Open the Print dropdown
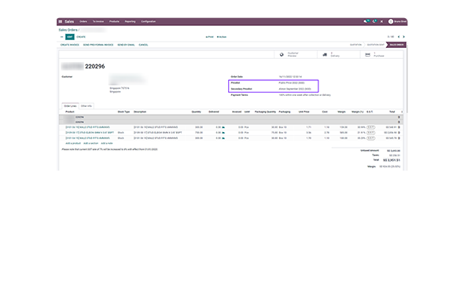The image size is (464, 283). click(209, 37)
